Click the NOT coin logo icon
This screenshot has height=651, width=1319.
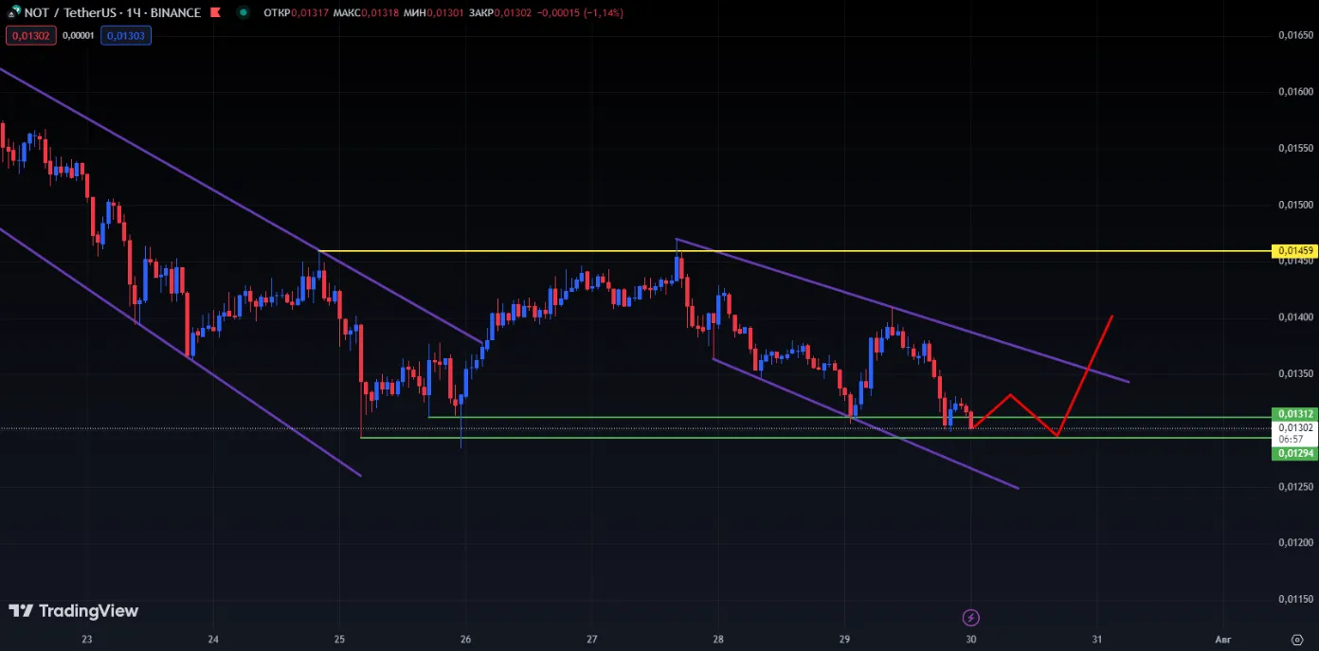click(15, 12)
